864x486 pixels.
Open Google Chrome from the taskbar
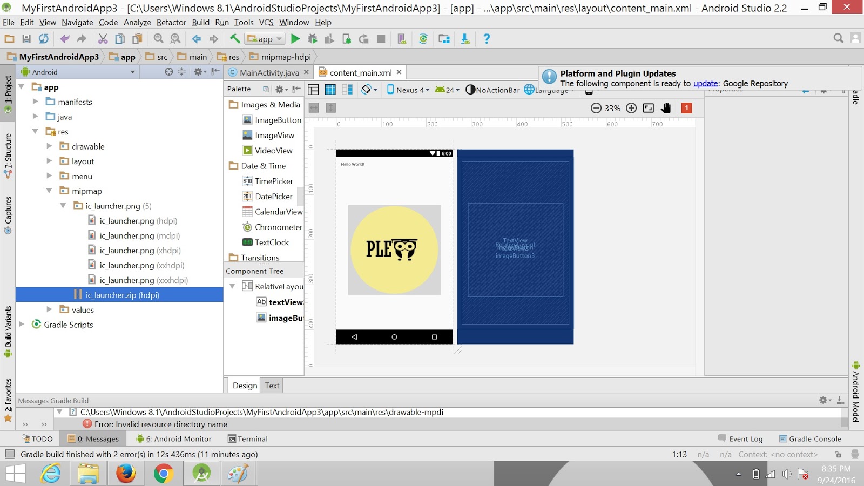164,474
